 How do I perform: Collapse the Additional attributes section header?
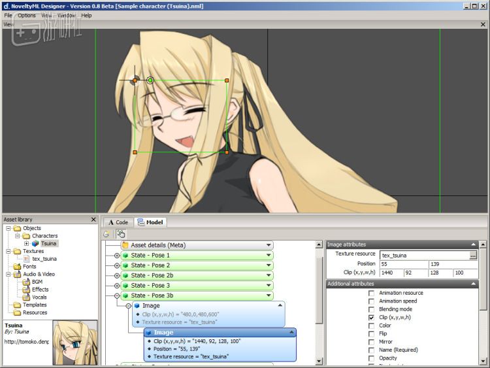coord(474,284)
